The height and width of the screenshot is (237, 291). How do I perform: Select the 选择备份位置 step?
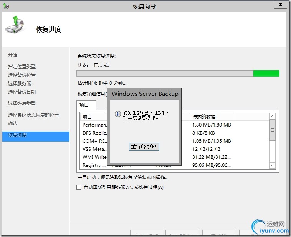pos(22,75)
